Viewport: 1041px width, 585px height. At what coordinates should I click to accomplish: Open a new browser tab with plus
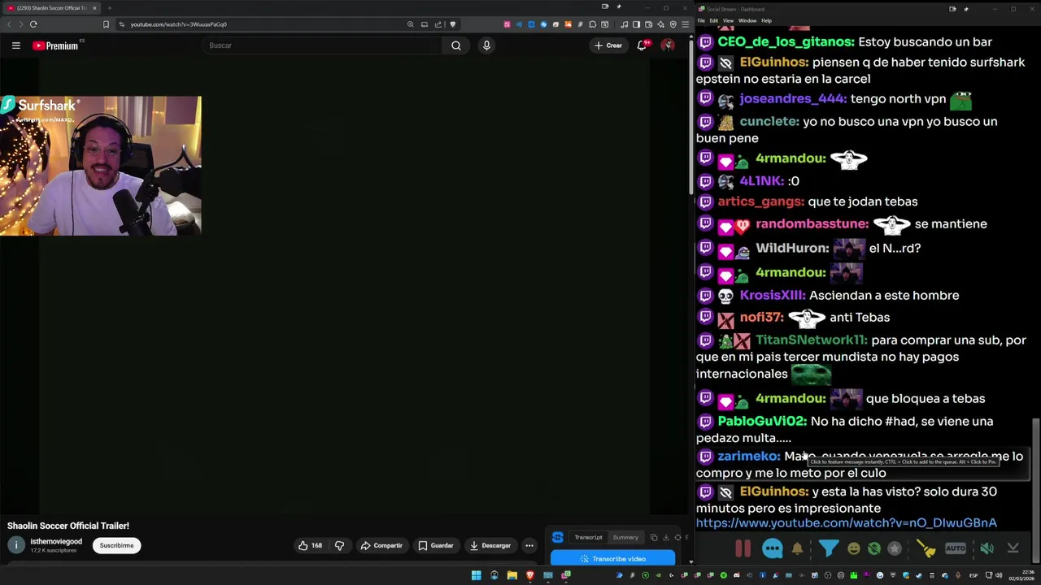click(x=109, y=8)
